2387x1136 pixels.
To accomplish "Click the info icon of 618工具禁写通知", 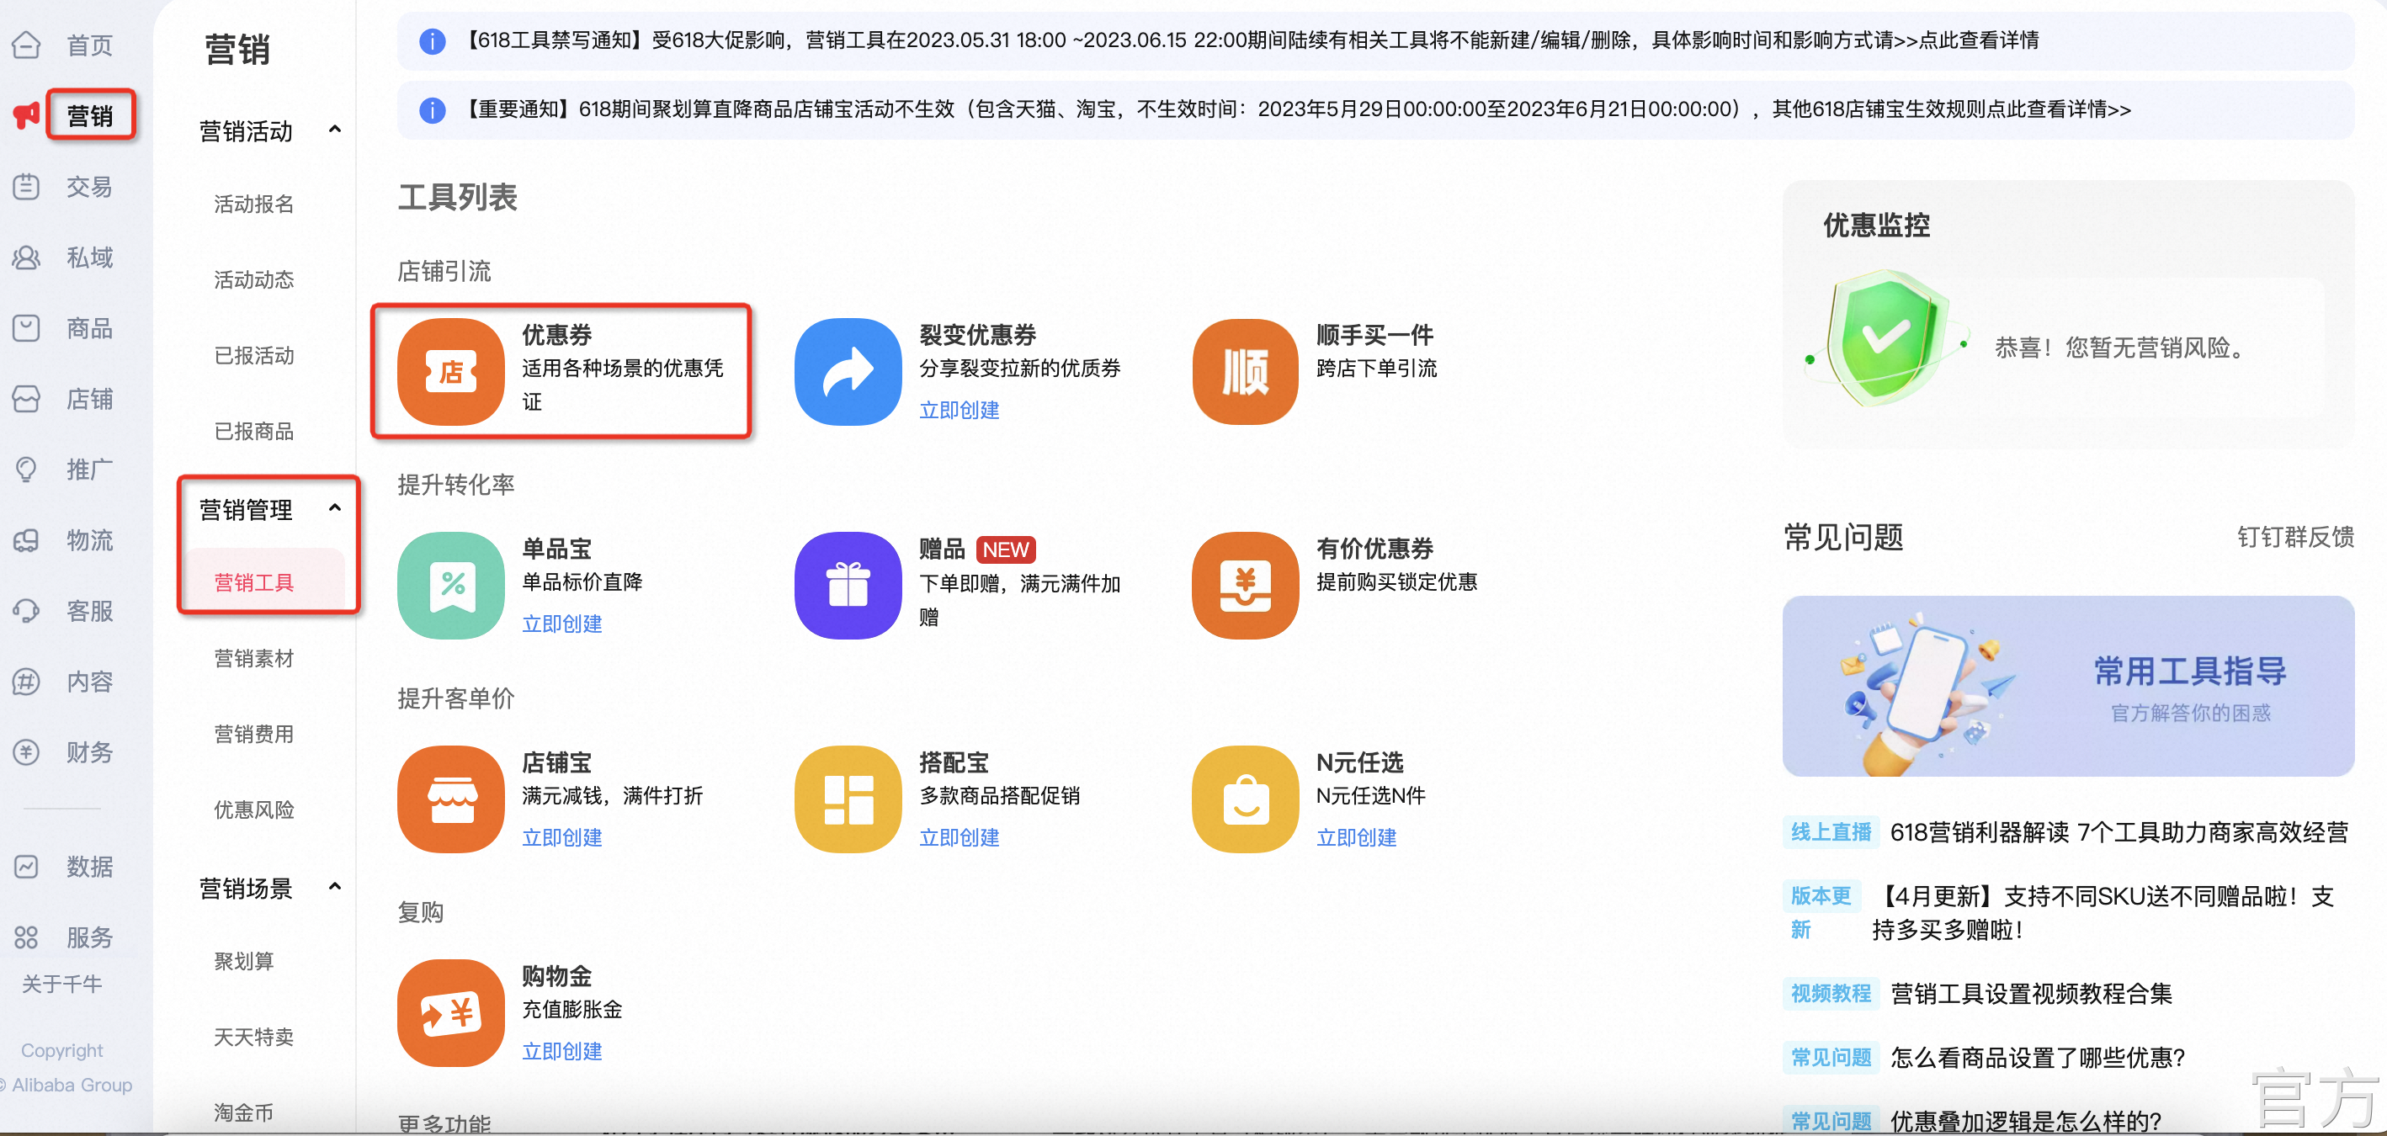I will coord(432,40).
